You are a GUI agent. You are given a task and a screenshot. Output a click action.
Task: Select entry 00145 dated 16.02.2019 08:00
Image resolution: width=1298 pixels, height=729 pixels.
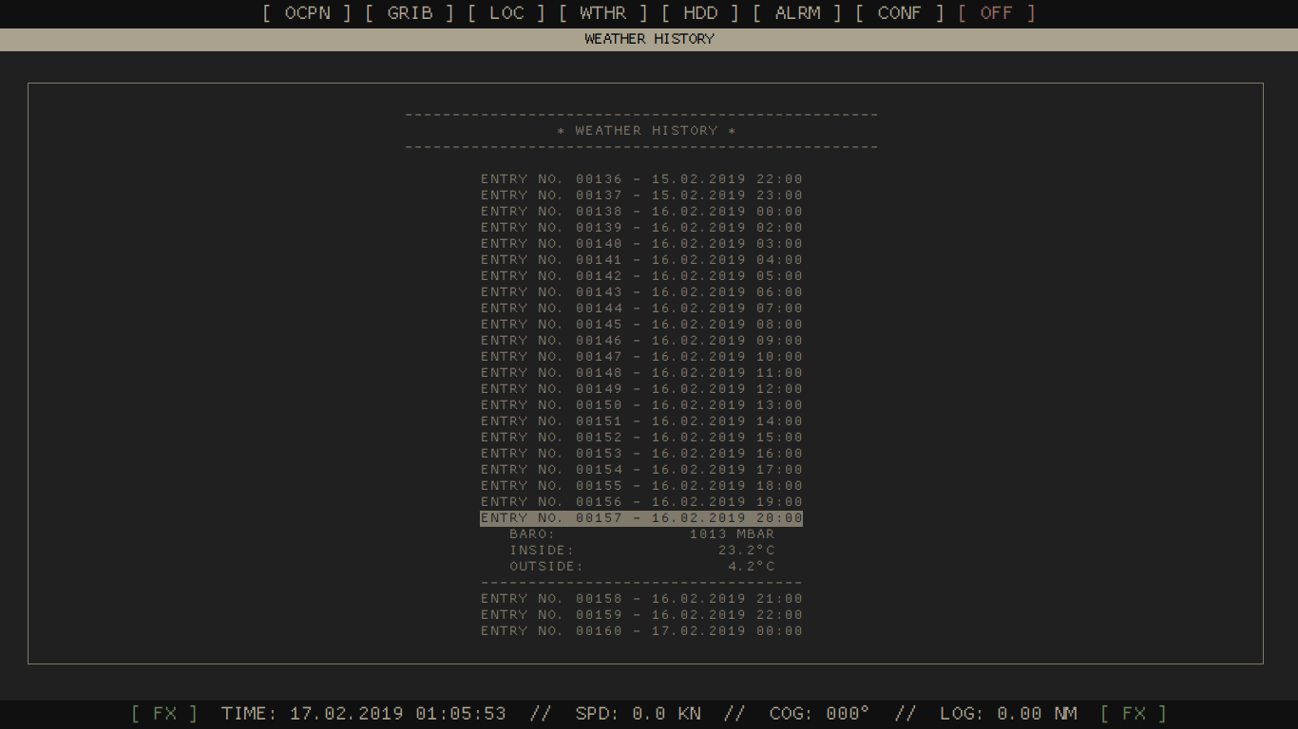641,325
